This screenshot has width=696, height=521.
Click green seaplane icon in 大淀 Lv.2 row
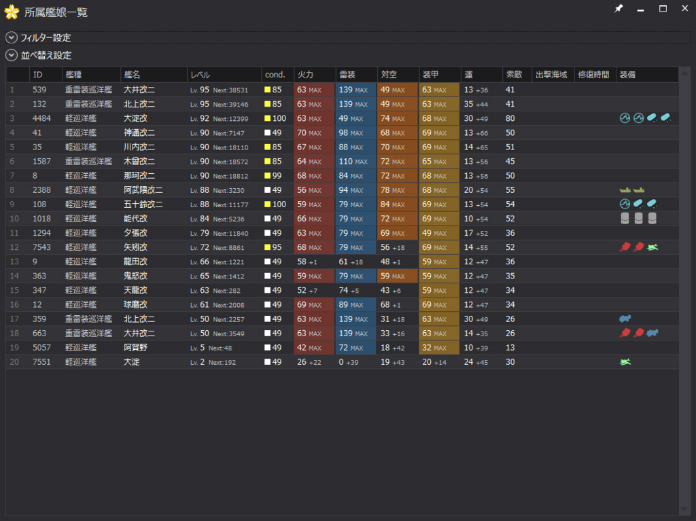click(625, 361)
